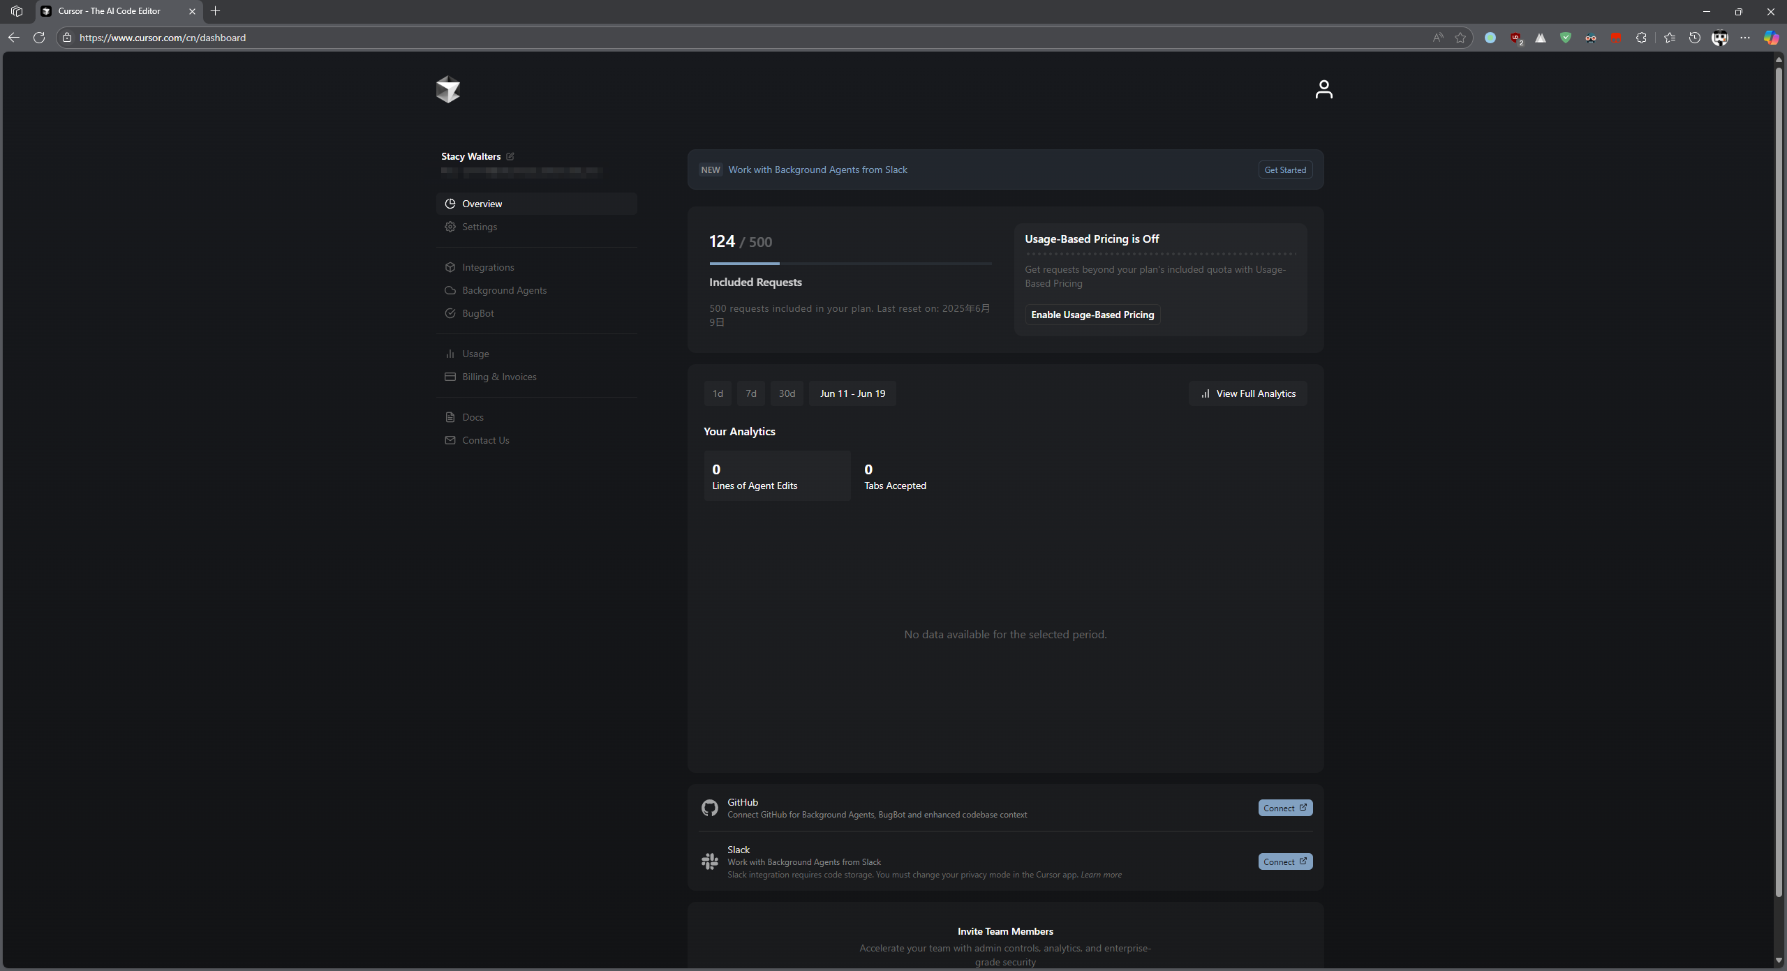Click the browser Back arrow
The width and height of the screenshot is (1787, 971).
tap(14, 38)
